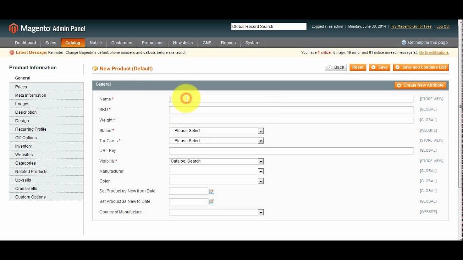
Task: Focus the product Name field
Action: coord(291,99)
